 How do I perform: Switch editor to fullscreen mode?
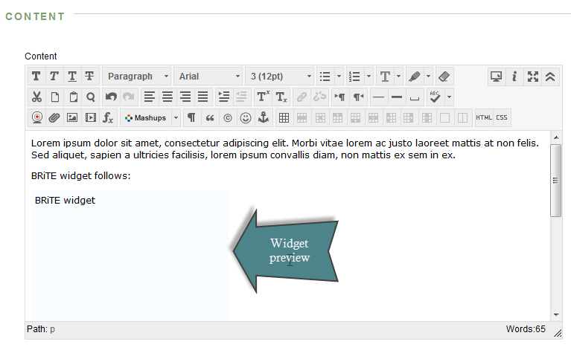coord(532,77)
